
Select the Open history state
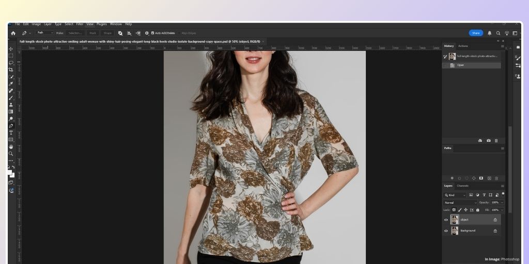click(472, 65)
